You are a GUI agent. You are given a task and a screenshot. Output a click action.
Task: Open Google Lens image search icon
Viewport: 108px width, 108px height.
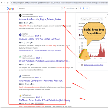[x=84, y=8]
